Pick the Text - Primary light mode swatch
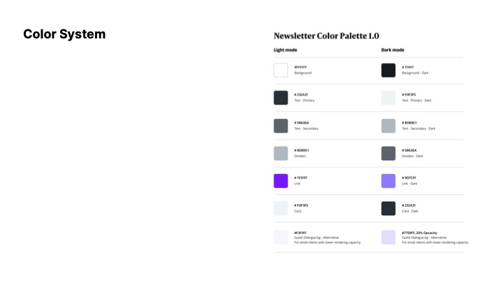Image resolution: width=503 pixels, height=283 pixels. pyautogui.click(x=281, y=98)
